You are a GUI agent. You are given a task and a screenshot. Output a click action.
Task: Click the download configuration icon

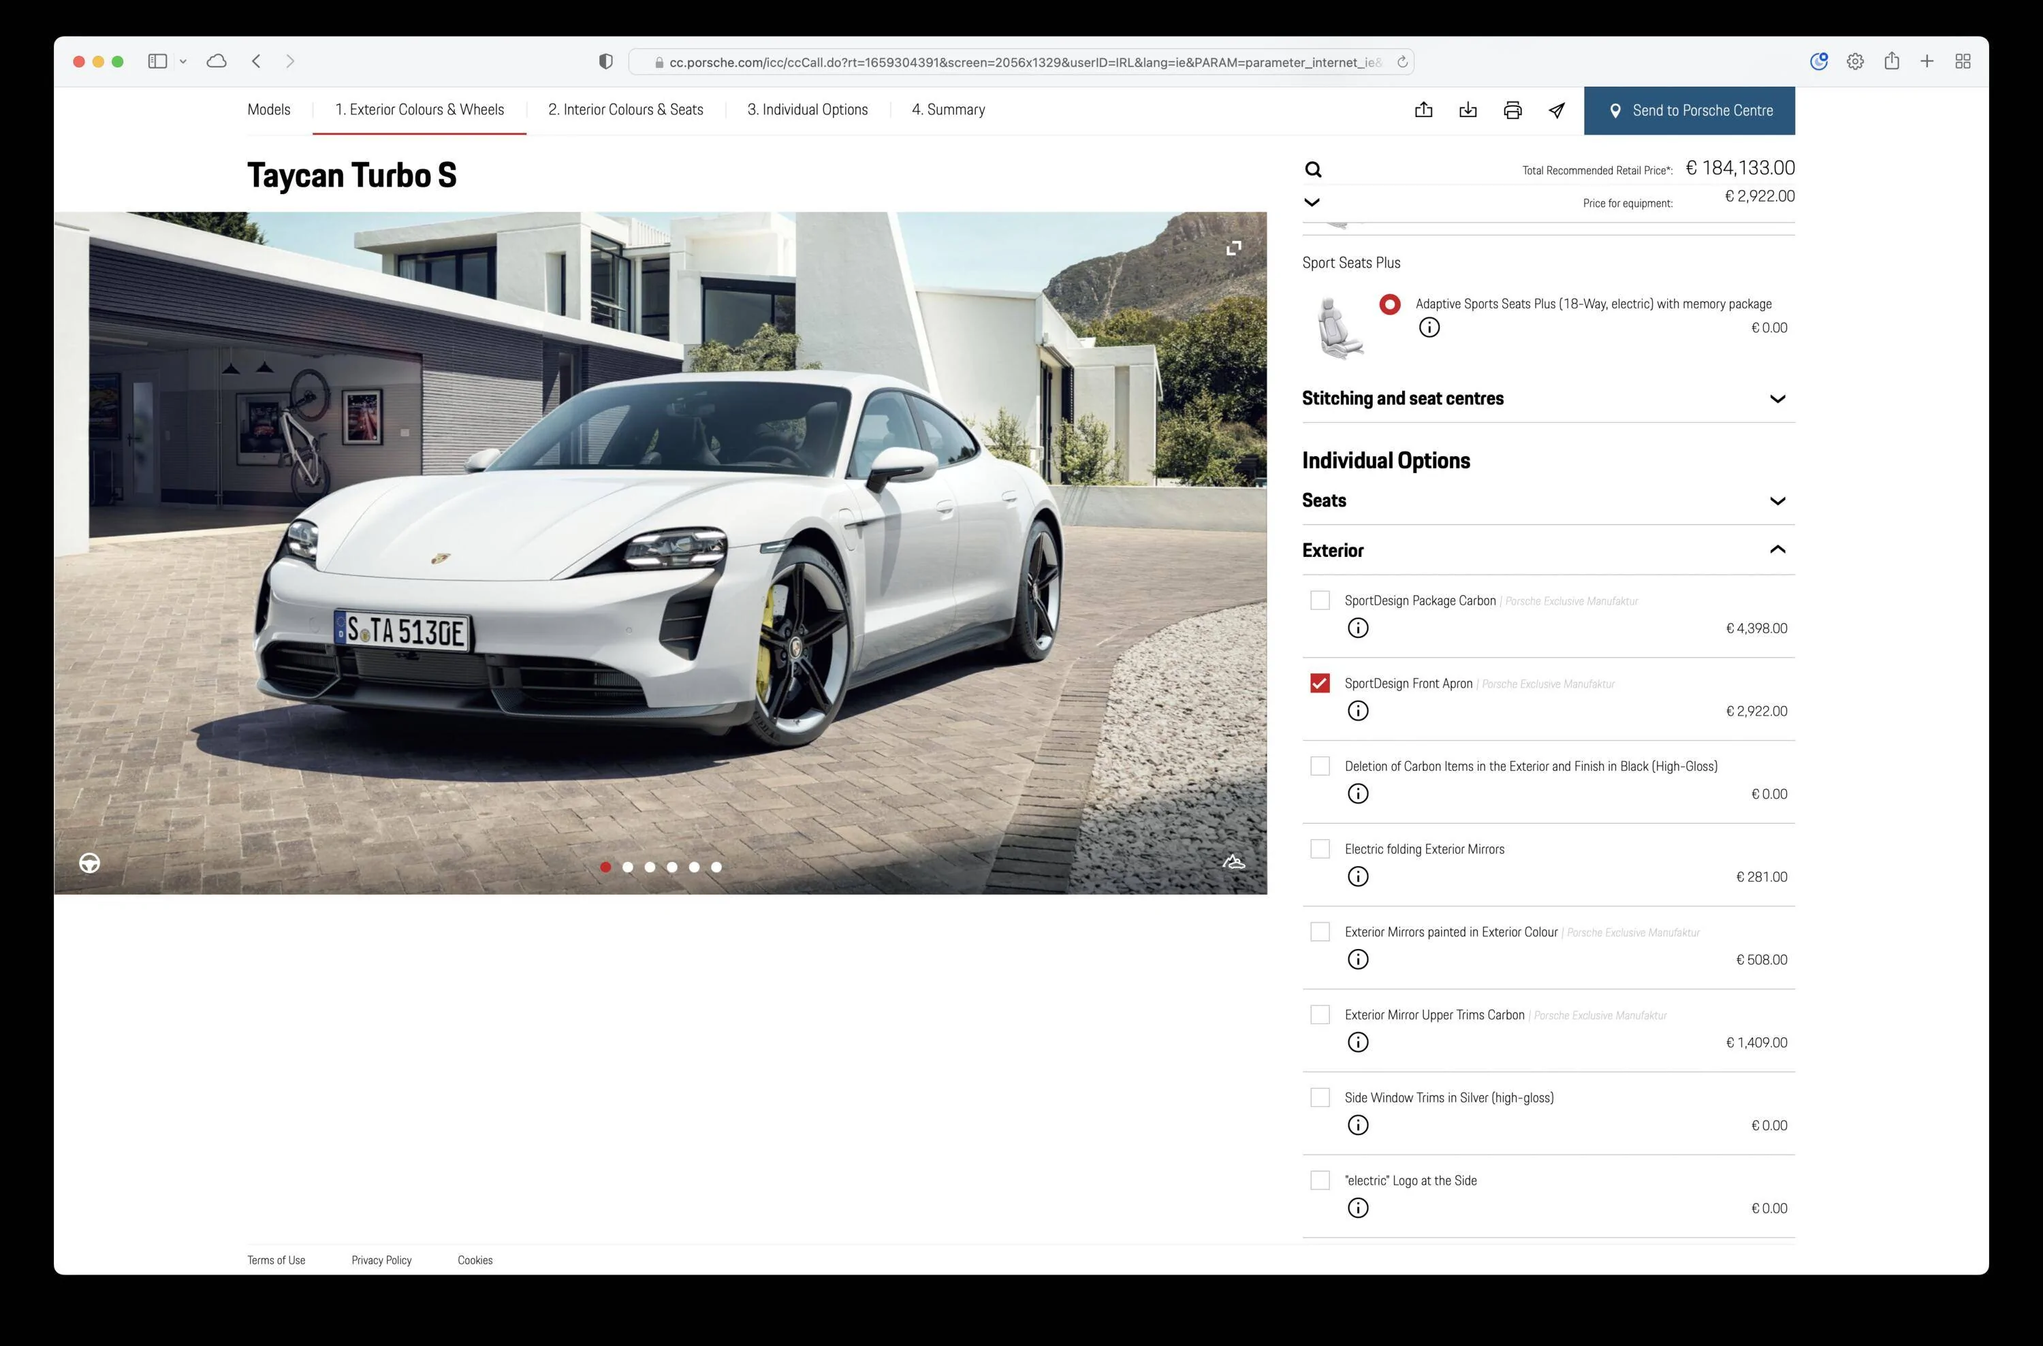1468,110
